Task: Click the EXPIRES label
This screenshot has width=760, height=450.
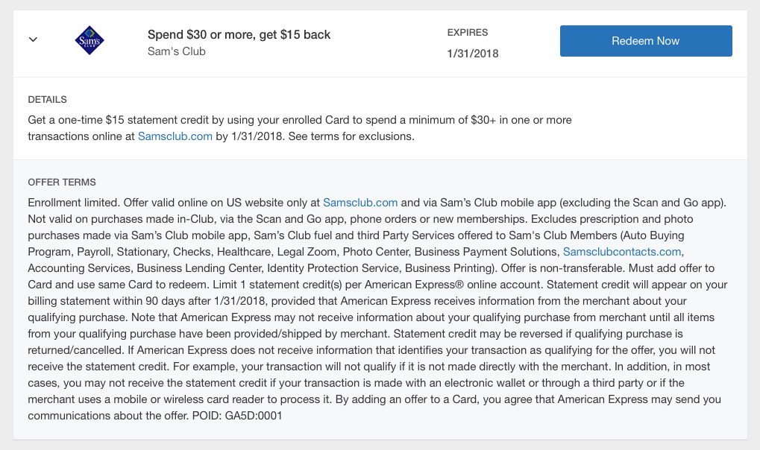Action: (x=467, y=33)
